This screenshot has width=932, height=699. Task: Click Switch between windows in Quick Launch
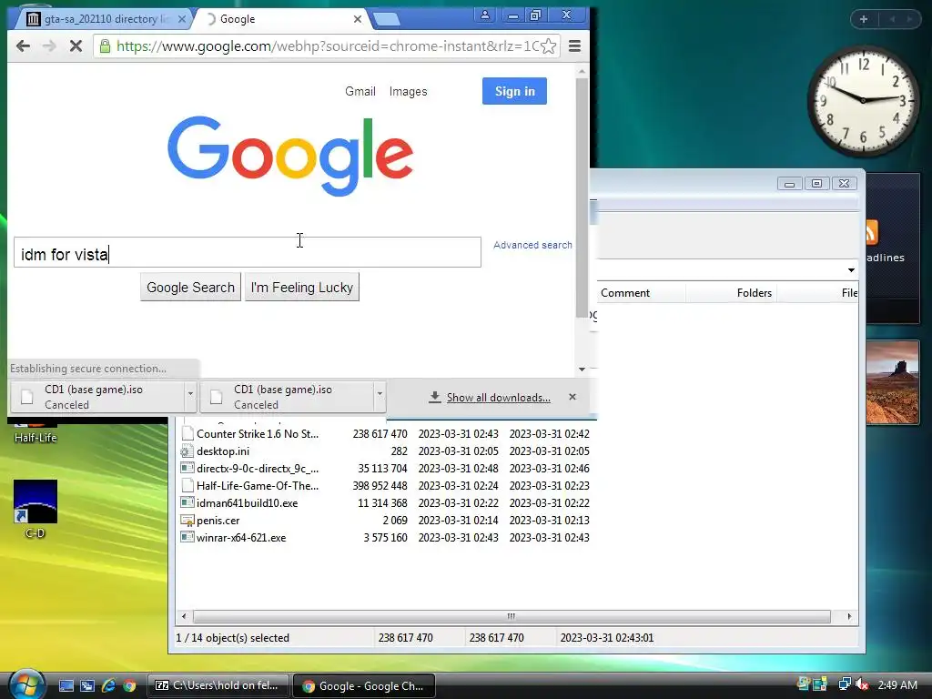point(87,686)
